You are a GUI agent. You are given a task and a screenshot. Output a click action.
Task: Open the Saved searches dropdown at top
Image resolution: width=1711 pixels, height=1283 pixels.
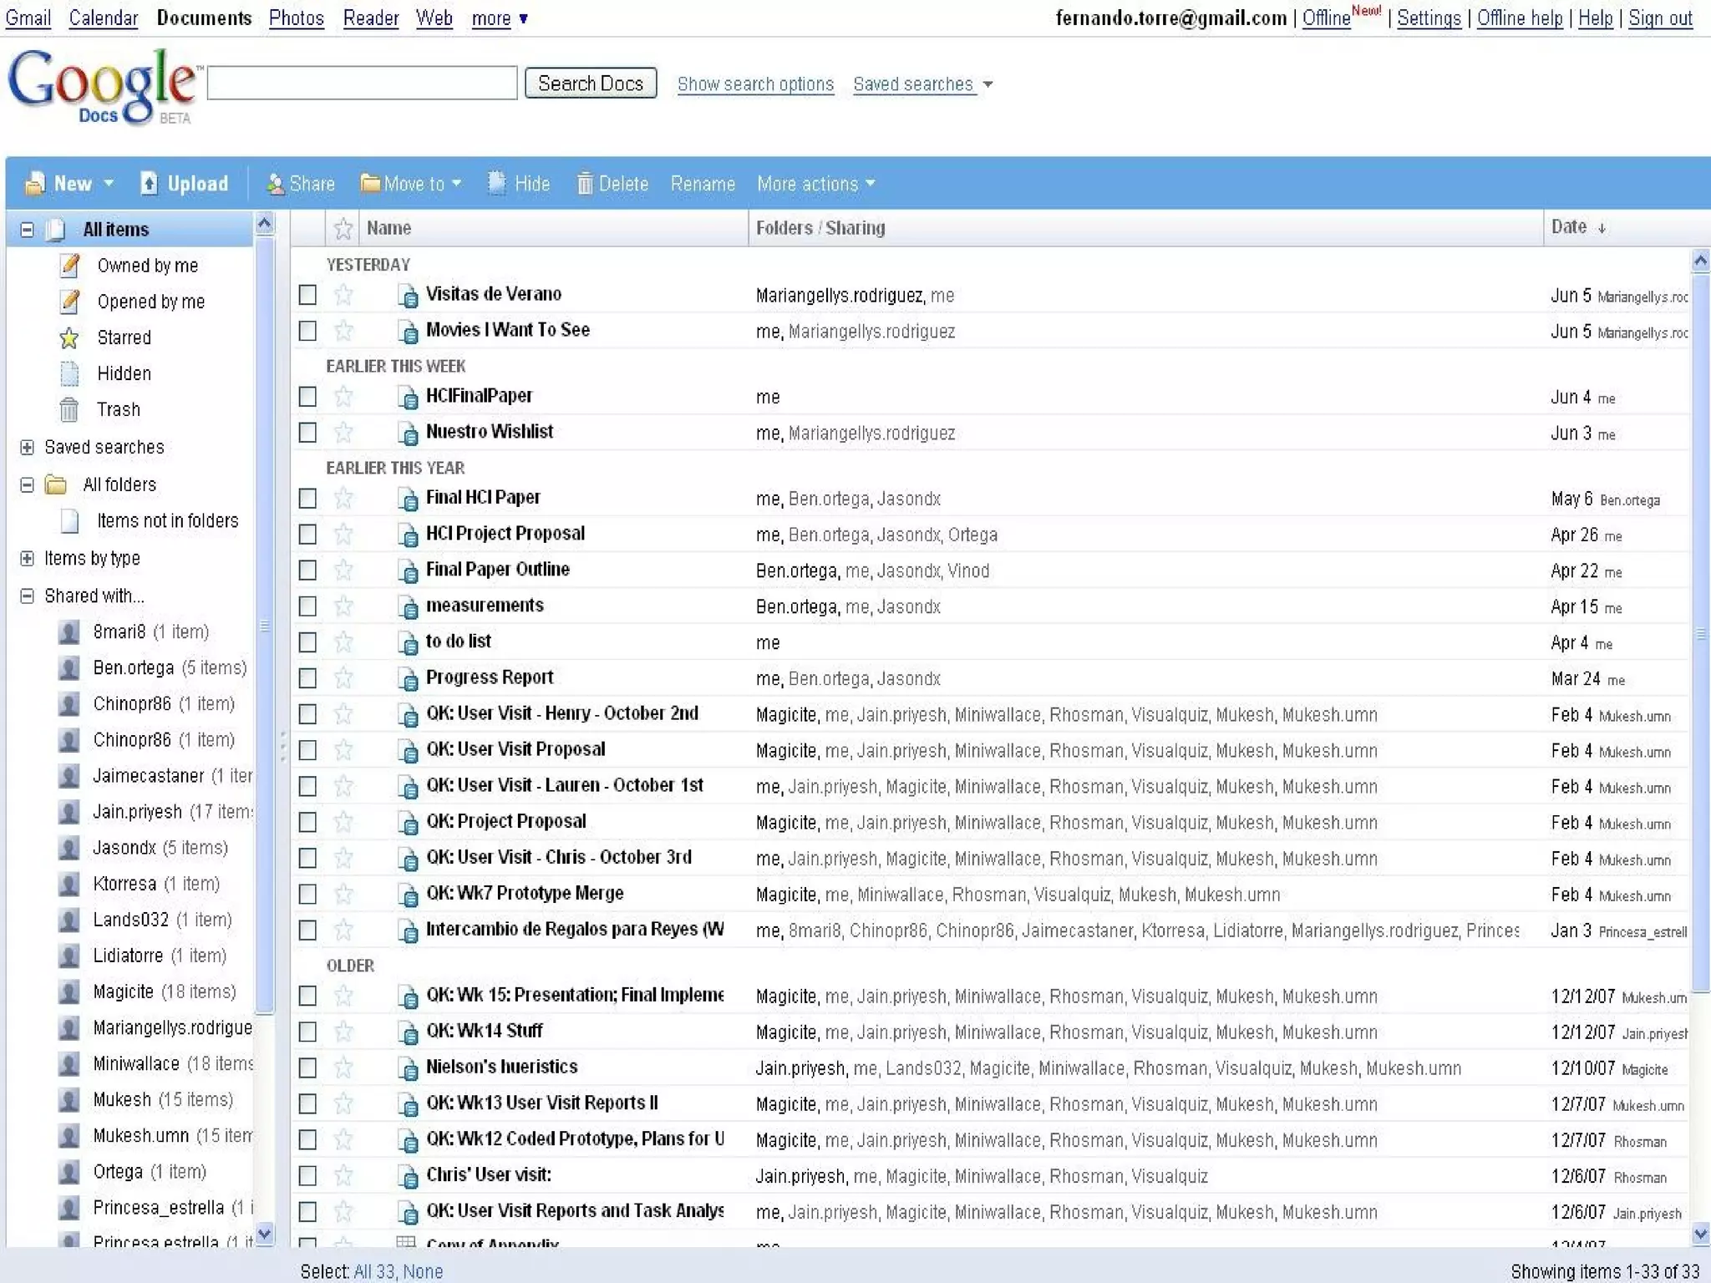922,84
